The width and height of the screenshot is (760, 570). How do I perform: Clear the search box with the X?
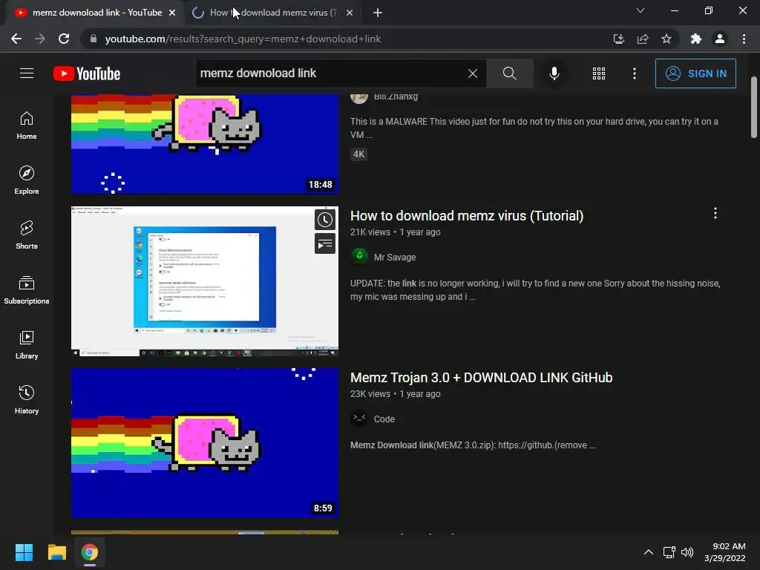pyautogui.click(x=473, y=73)
